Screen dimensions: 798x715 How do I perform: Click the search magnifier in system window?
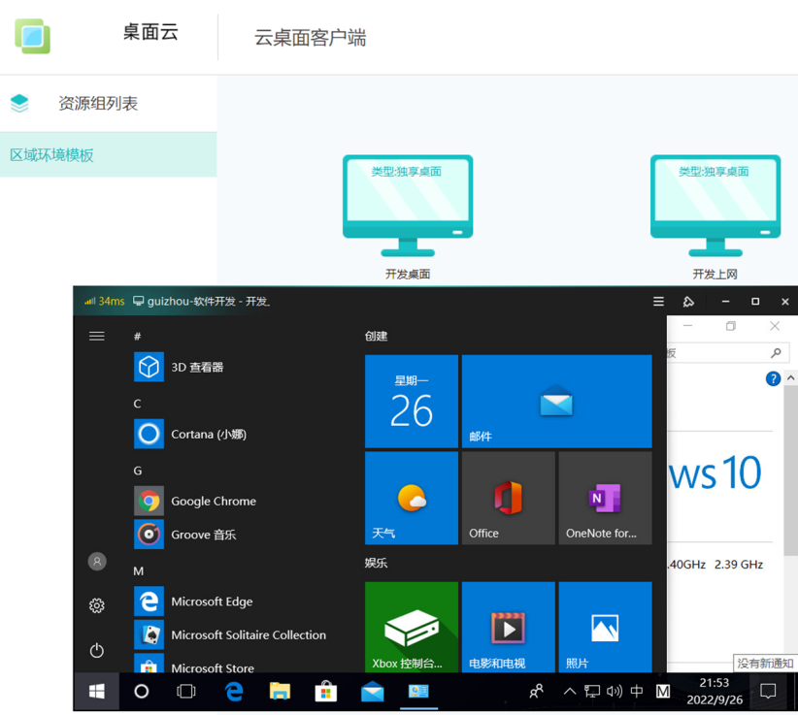tap(776, 352)
